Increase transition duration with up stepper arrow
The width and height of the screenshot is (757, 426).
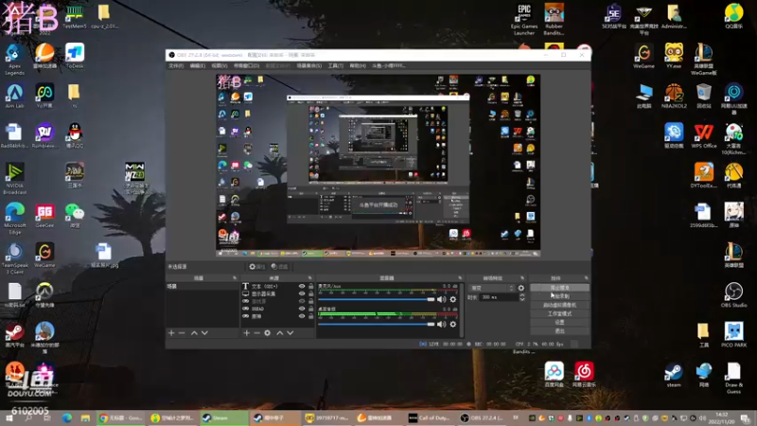[522, 295]
